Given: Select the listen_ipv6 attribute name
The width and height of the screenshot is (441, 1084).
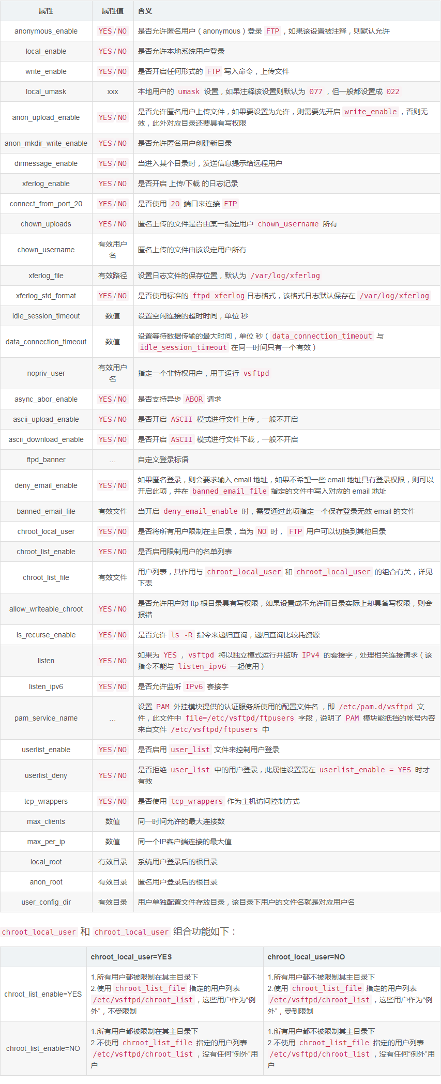Looking at the screenshot, I should 46,686.
